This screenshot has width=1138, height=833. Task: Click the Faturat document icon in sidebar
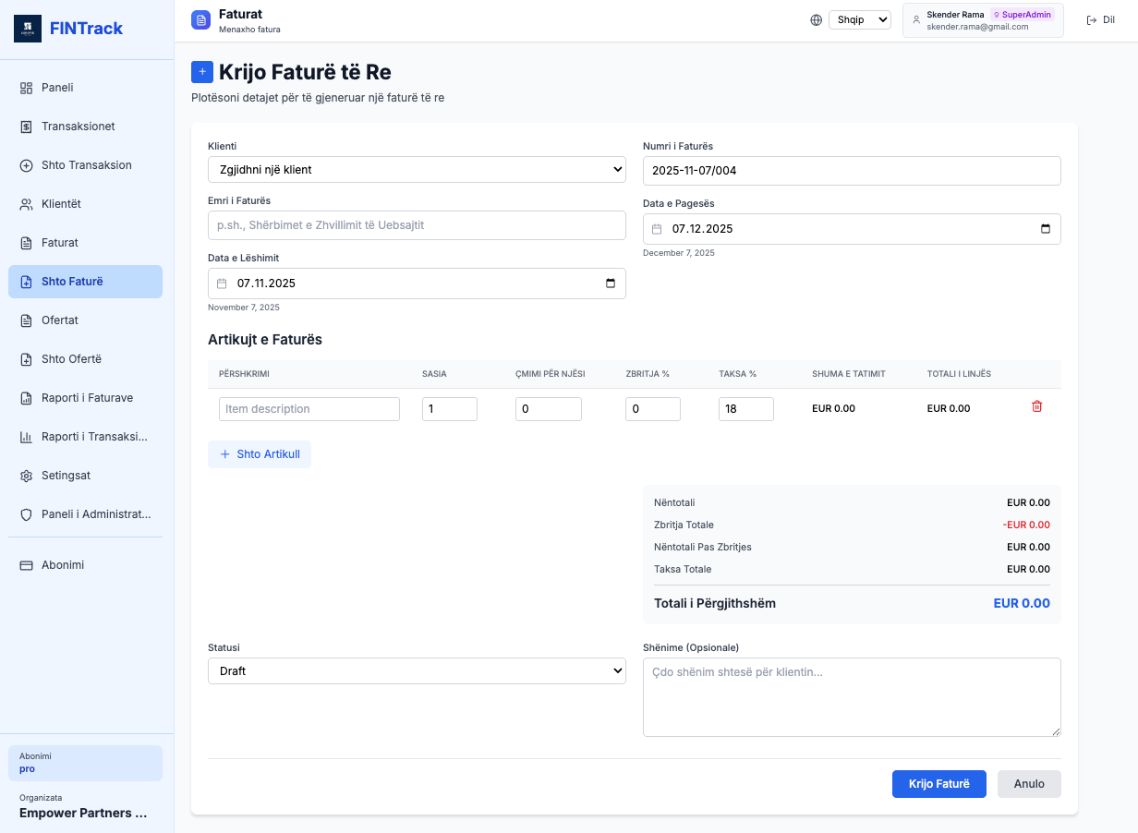coord(26,242)
